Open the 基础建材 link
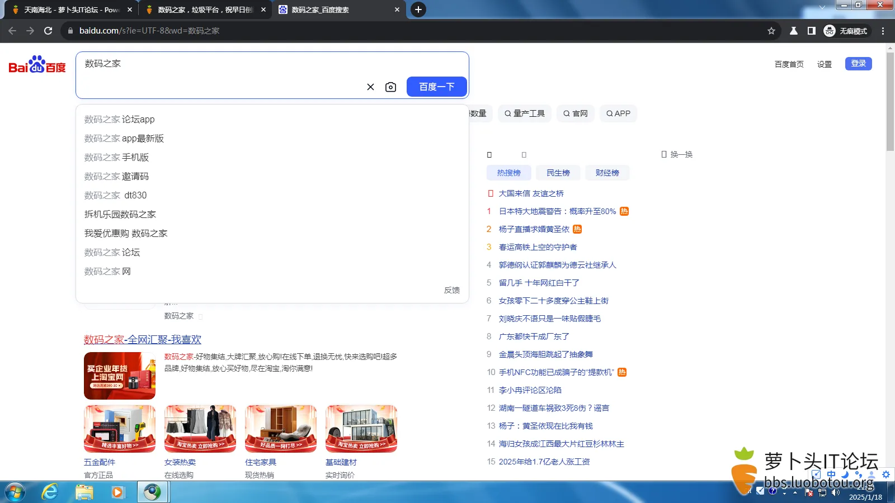The width and height of the screenshot is (895, 503). tap(341, 462)
